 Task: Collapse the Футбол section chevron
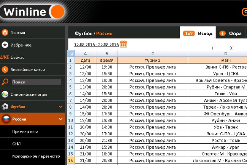tap(60, 107)
